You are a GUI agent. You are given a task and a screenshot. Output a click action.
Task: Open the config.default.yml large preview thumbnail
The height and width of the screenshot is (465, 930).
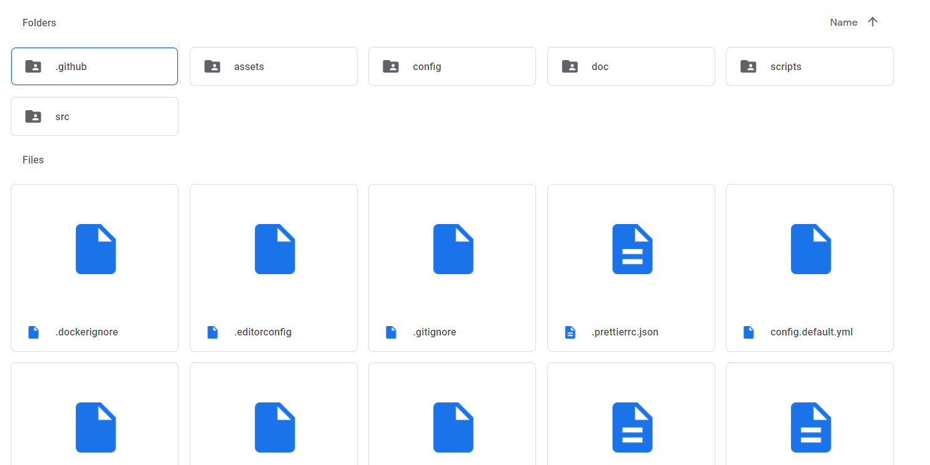(x=811, y=249)
